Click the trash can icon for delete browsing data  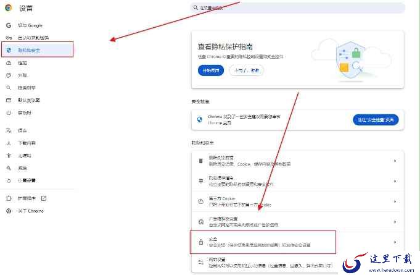[x=200, y=161]
